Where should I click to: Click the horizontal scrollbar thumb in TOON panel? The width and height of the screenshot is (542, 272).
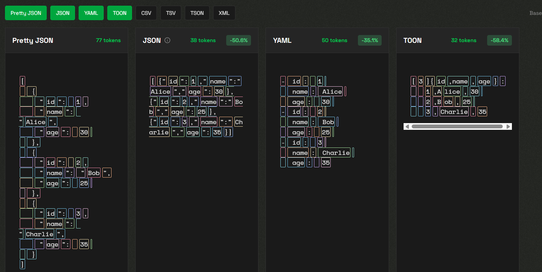pyautogui.click(x=457, y=127)
